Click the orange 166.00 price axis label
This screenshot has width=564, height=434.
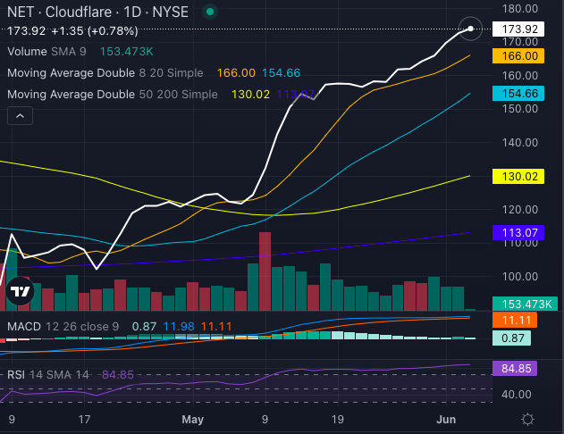(518, 56)
